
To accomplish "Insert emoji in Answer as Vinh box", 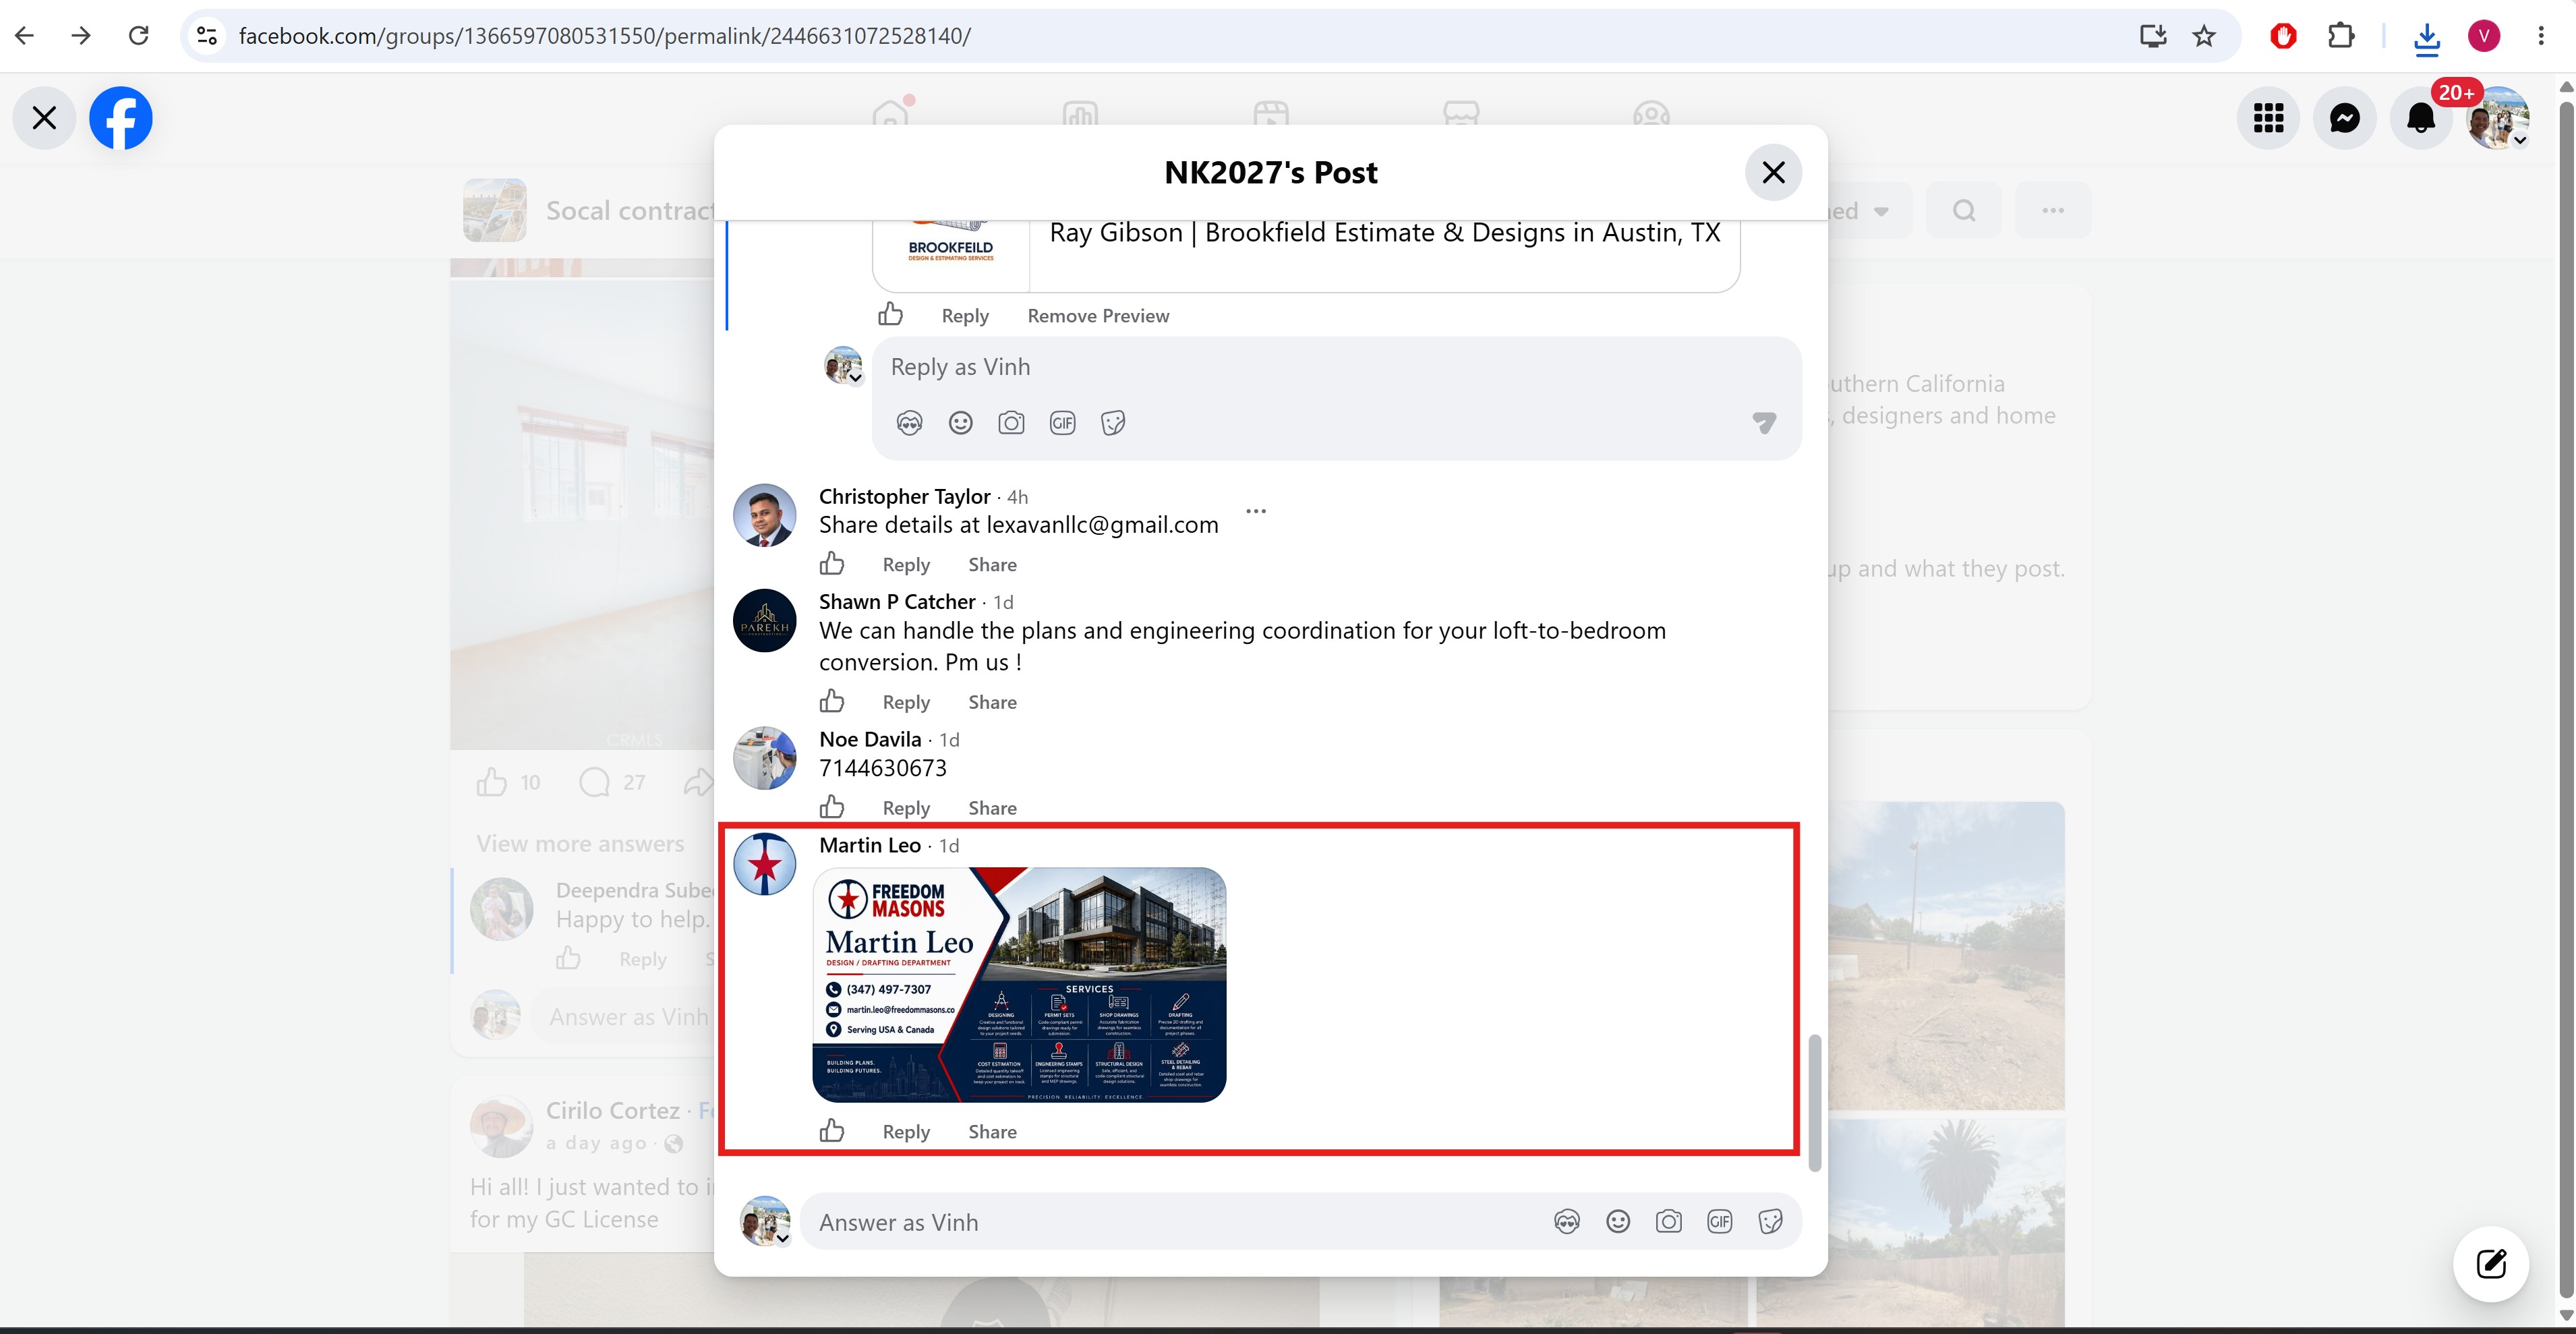I will pyautogui.click(x=1618, y=1222).
